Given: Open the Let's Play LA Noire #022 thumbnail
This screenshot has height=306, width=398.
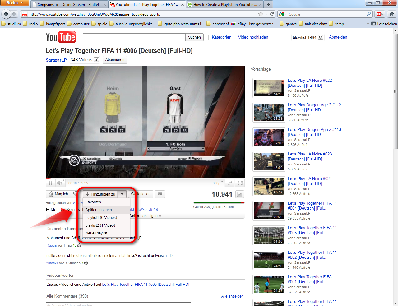Looking at the screenshot, I should click(269, 88).
